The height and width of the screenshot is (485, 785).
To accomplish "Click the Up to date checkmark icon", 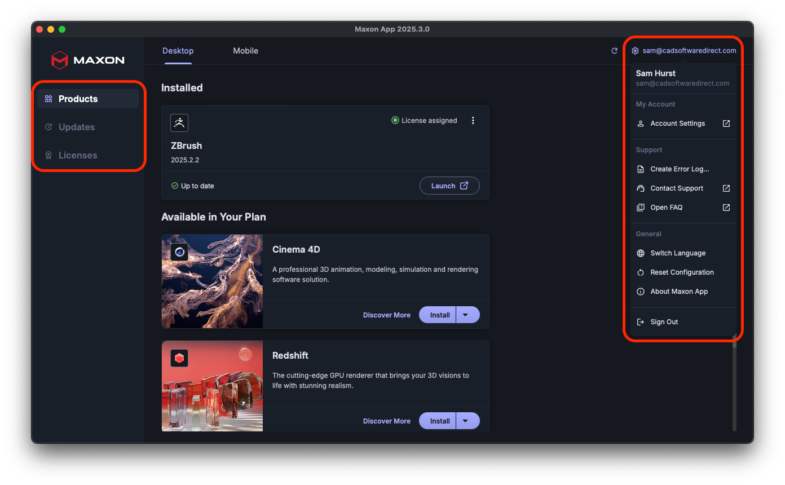I will (x=175, y=186).
